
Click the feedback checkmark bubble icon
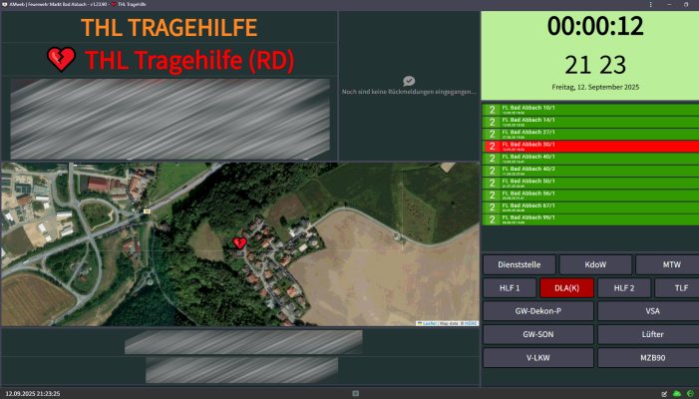coord(409,80)
